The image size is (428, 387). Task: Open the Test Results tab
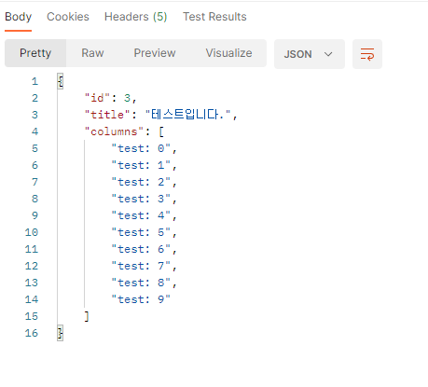click(x=214, y=17)
